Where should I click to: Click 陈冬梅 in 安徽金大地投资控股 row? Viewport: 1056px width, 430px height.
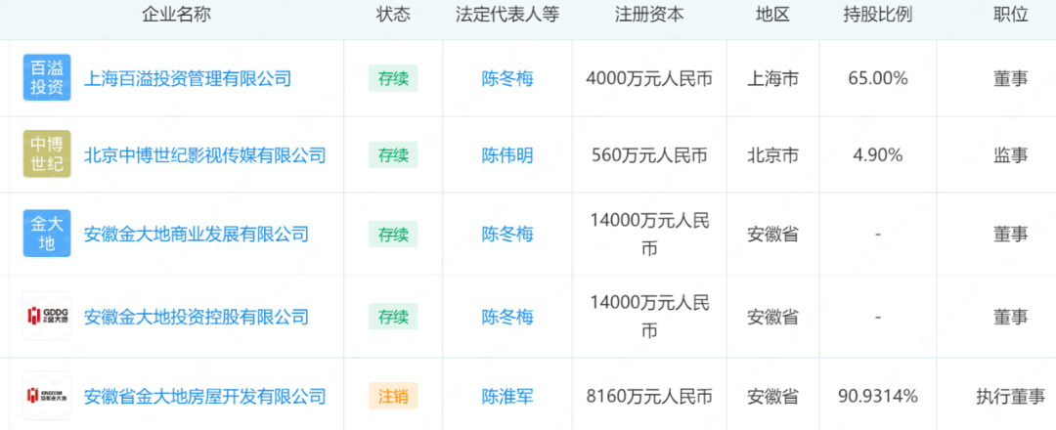point(507,317)
